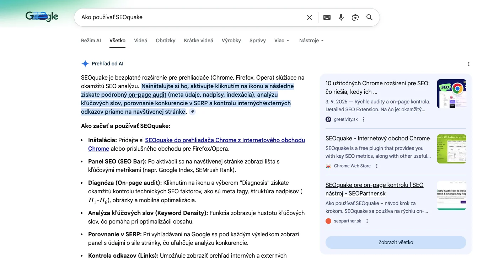Image resolution: width=483 pixels, height=258 pixels.
Task: Expand the Viac dropdown menu
Action: tap(282, 41)
